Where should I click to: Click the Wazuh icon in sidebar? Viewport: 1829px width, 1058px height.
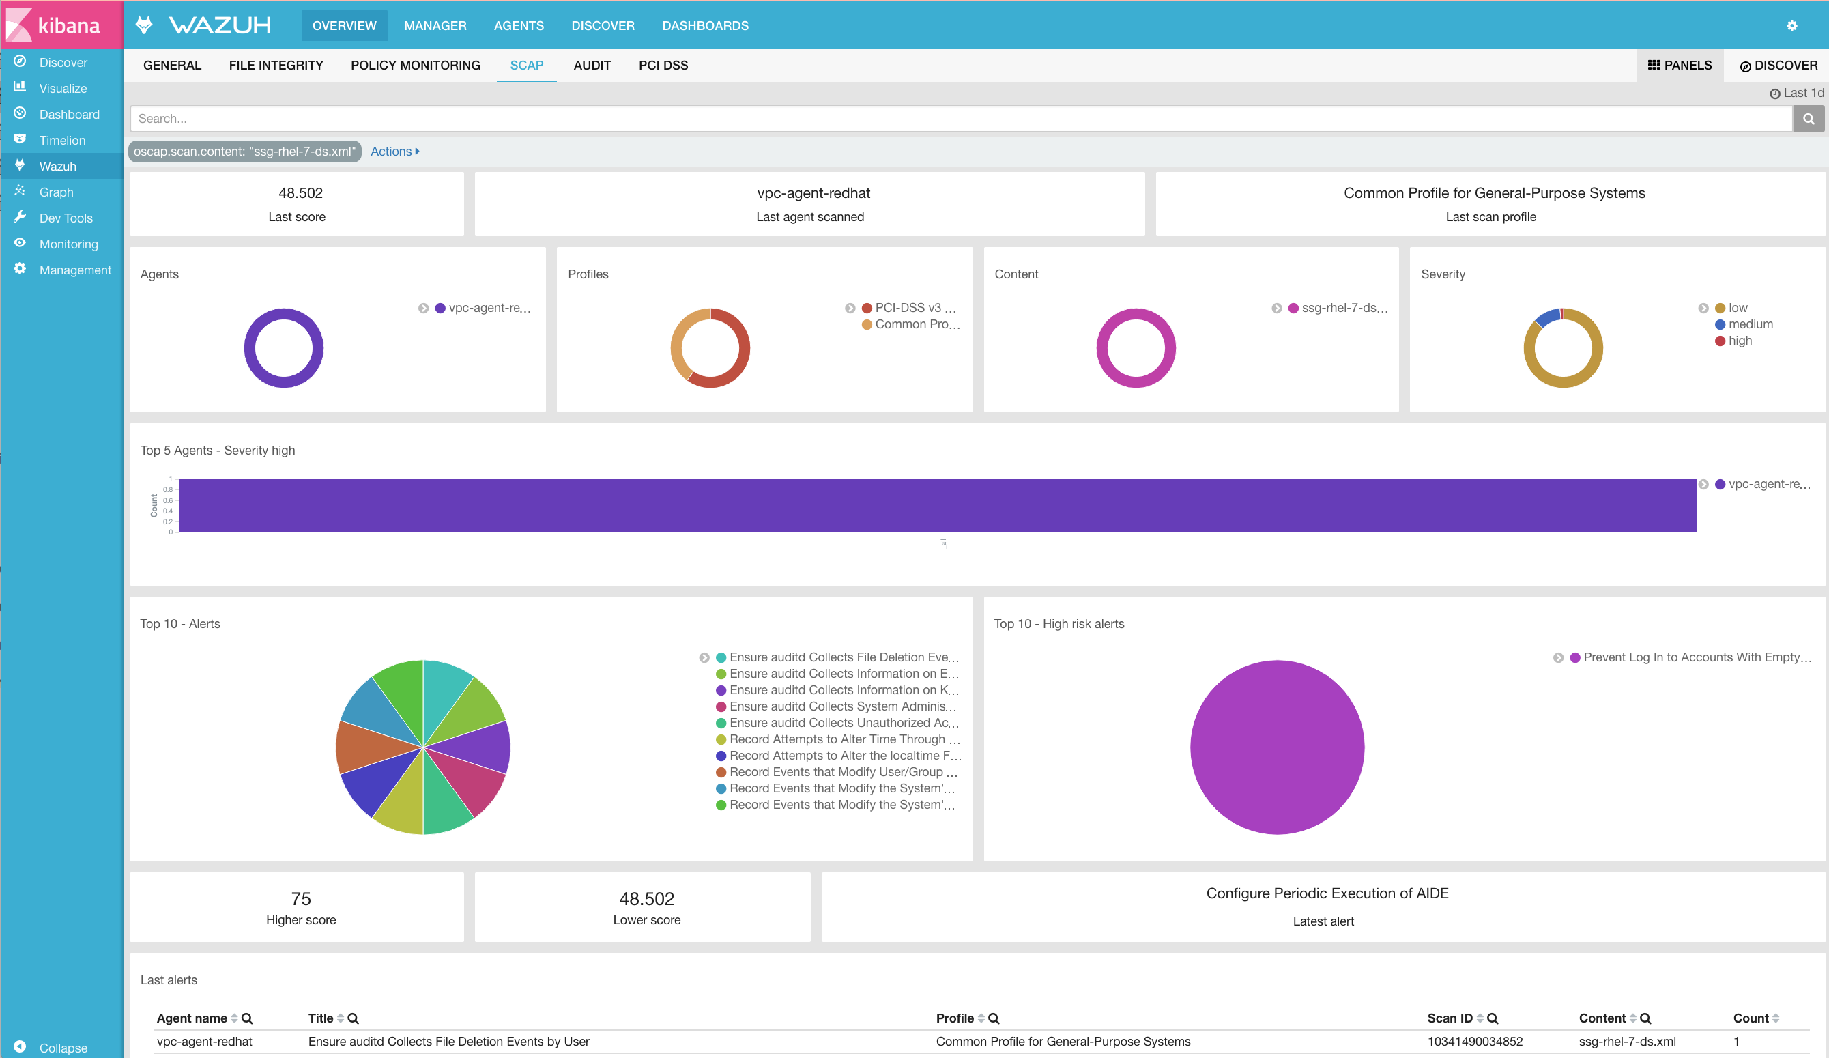pos(19,165)
